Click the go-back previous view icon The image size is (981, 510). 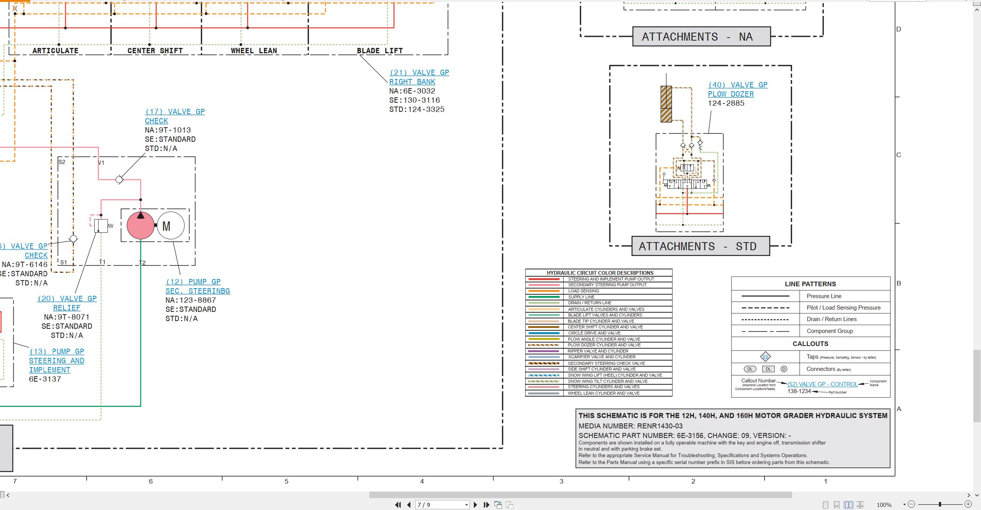(x=498, y=505)
